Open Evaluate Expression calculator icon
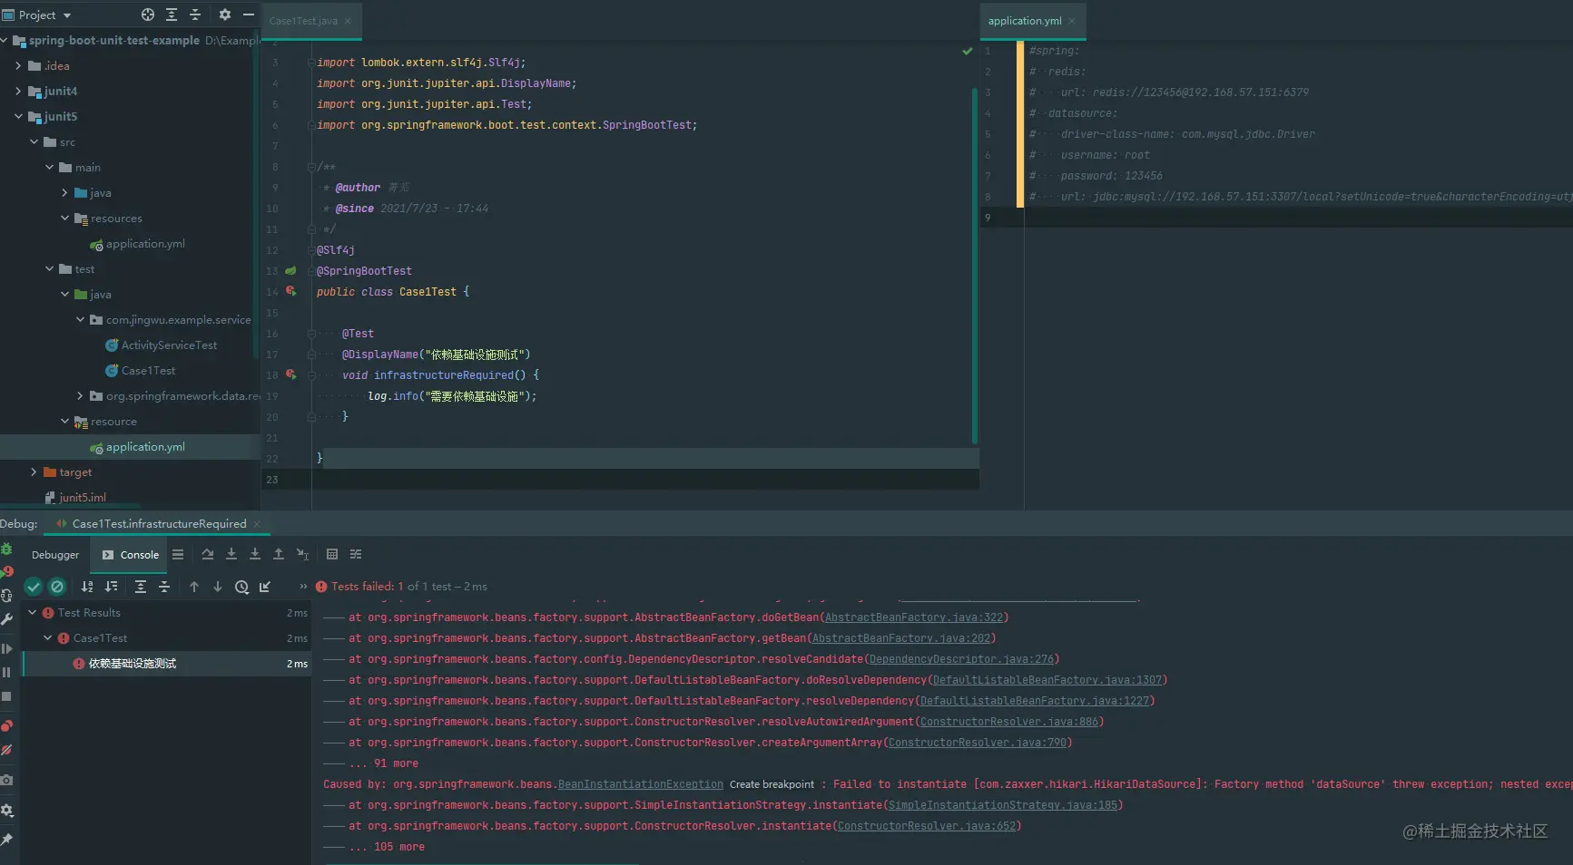Image resolution: width=1573 pixels, height=865 pixels. 332,554
